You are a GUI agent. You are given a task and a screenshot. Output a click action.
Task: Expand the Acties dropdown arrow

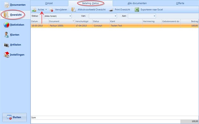(x=46, y=10)
